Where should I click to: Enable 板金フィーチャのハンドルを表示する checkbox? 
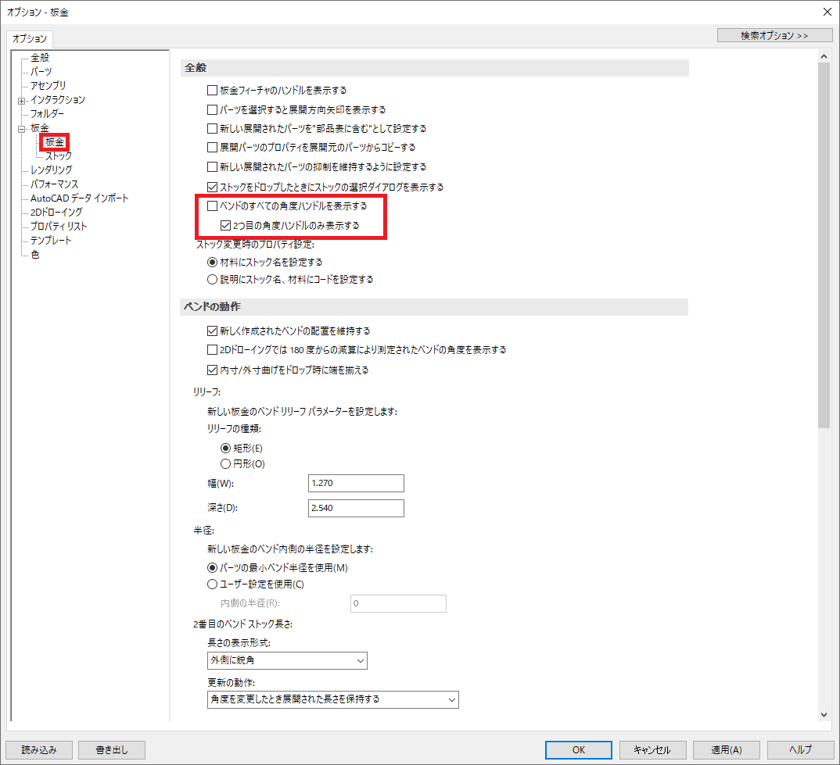point(211,90)
